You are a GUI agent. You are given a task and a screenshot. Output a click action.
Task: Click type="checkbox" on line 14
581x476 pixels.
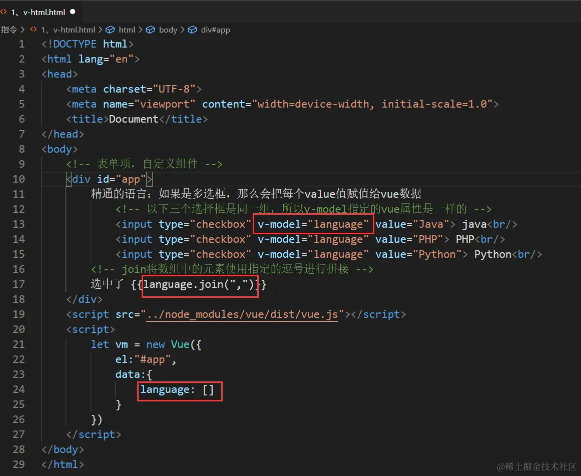point(205,239)
